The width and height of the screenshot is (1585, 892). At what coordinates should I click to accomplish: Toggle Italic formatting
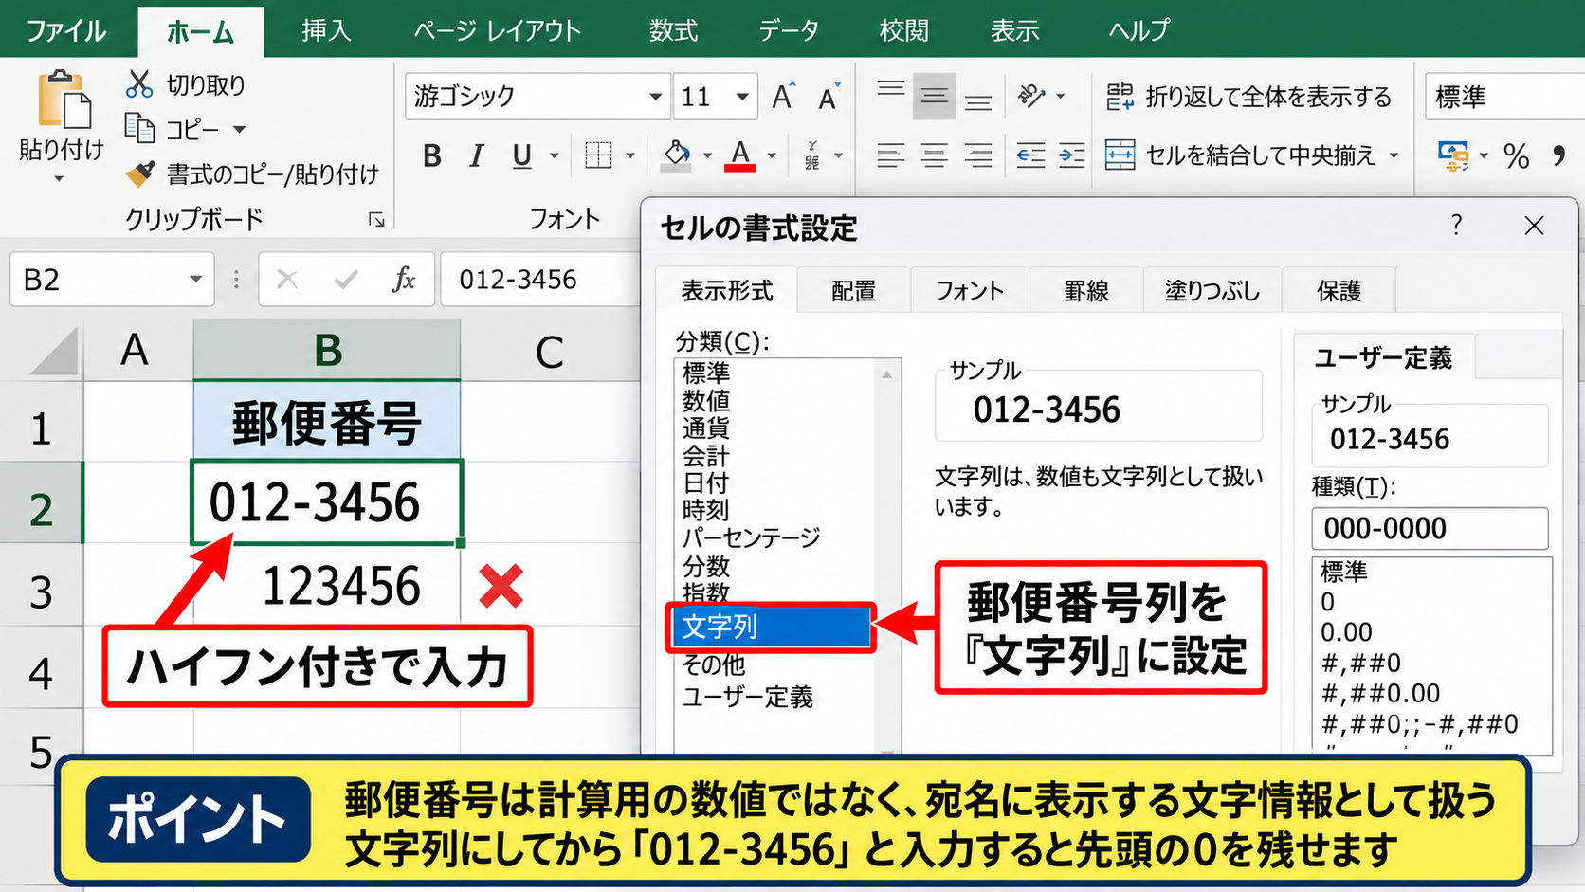tap(477, 155)
